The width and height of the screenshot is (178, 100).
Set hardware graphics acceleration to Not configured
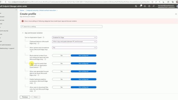tap(83, 79)
